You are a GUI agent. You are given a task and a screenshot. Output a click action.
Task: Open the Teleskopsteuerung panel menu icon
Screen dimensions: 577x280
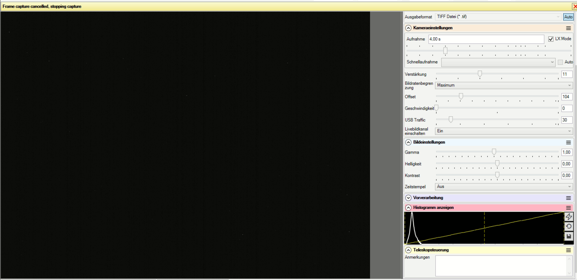(x=568, y=250)
